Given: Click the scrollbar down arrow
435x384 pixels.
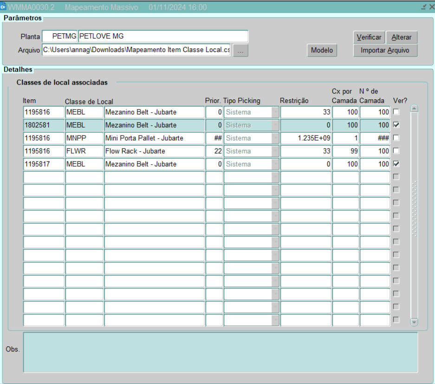Looking at the screenshot, I should (414, 322).
